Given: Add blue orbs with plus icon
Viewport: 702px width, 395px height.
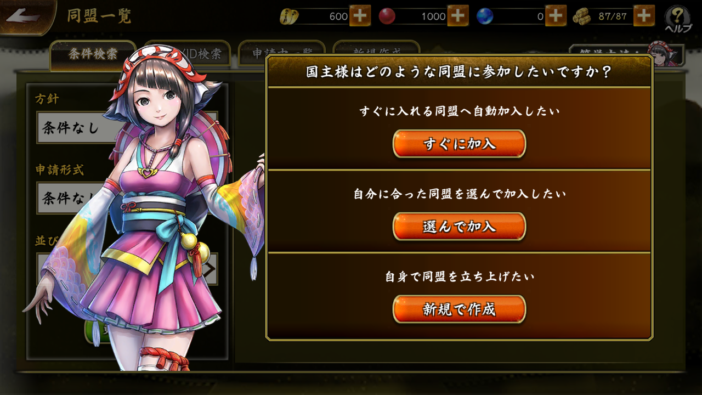Looking at the screenshot, I should pyautogui.click(x=556, y=16).
